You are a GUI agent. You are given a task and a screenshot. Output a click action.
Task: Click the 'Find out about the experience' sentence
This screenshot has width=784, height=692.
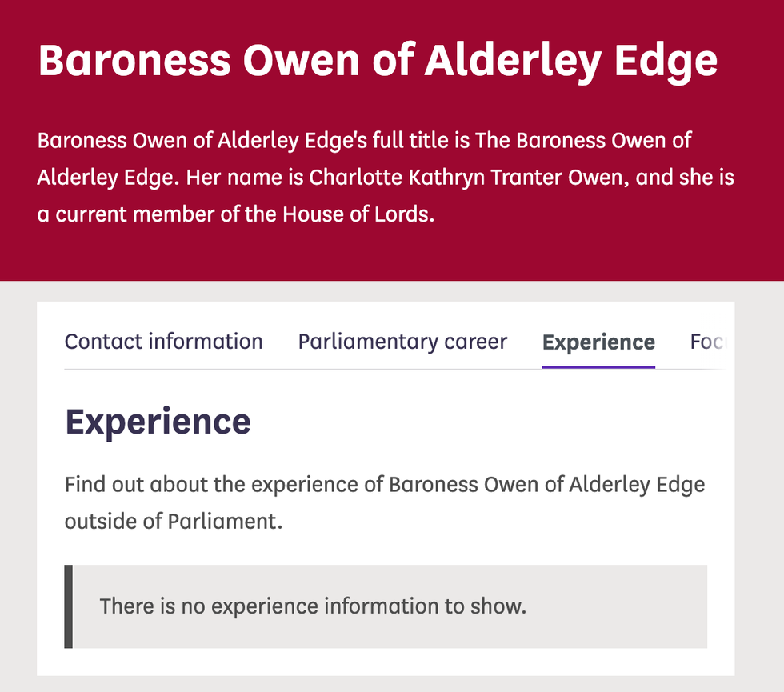point(225,484)
